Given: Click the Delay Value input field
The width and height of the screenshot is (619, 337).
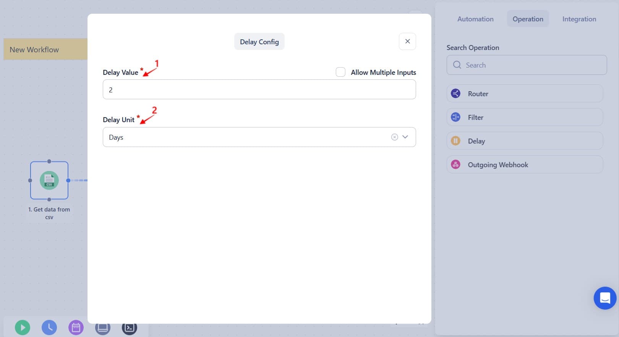Looking at the screenshot, I should (x=259, y=90).
